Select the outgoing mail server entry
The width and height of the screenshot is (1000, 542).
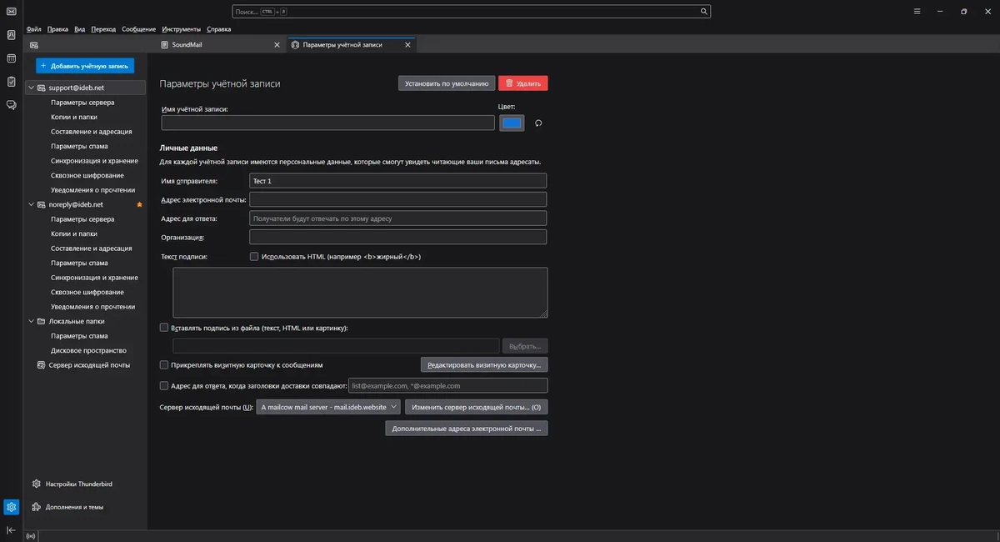[x=89, y=364]
